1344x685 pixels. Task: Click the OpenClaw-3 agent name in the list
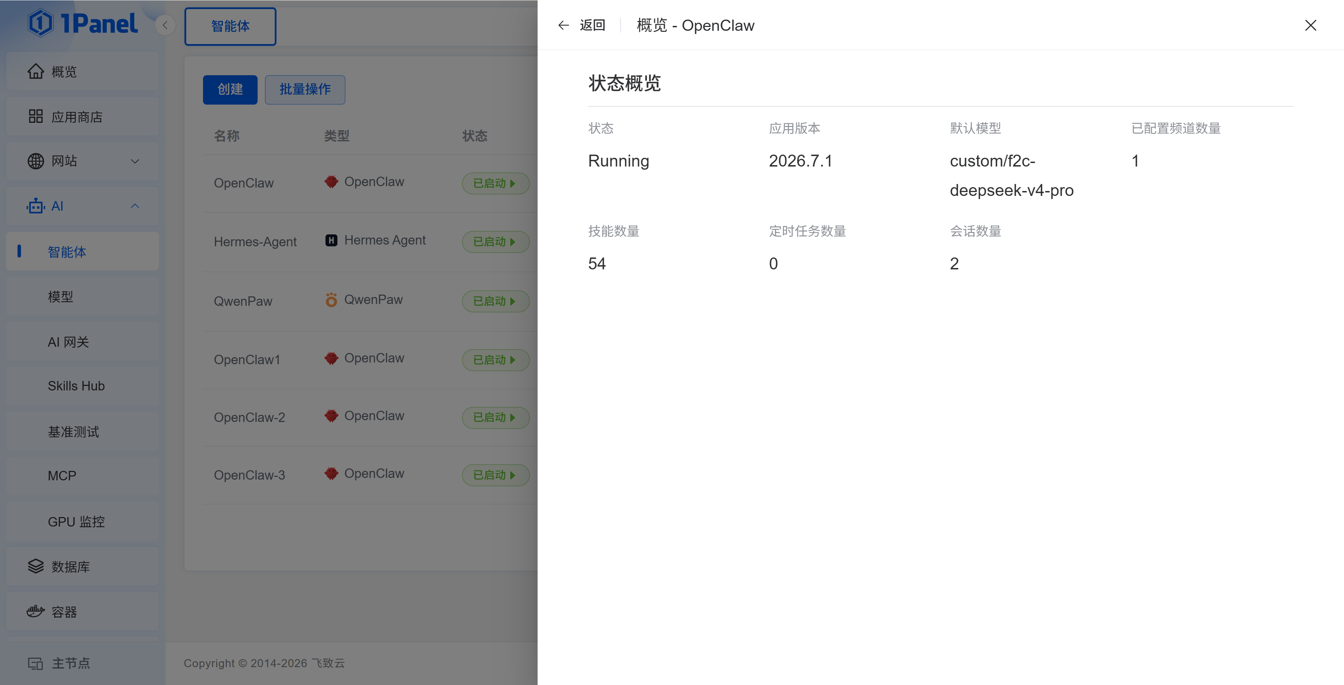point(250,475)
